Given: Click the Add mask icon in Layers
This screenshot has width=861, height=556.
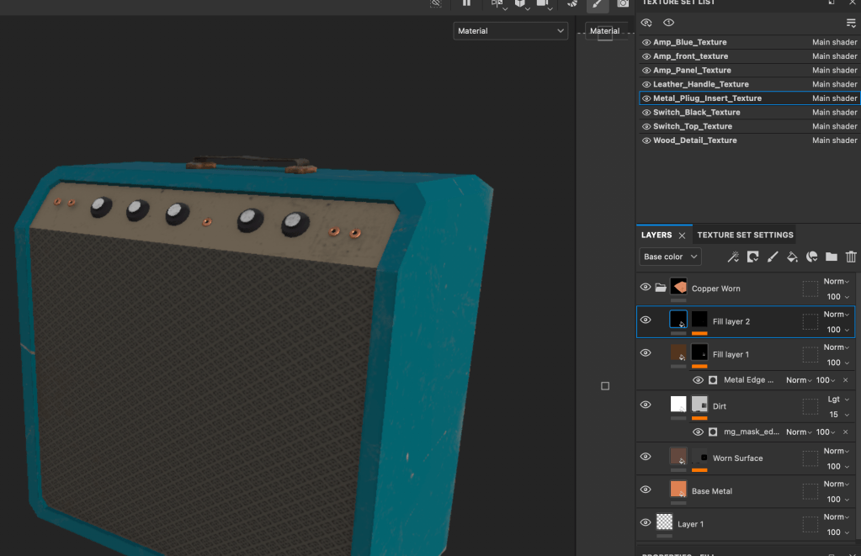Looking at the screenshot, I should click(x=752, y=257).
